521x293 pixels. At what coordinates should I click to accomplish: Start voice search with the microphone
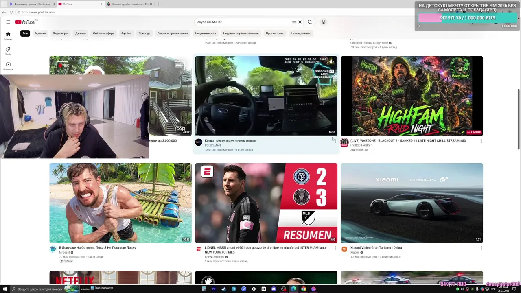point(323,22)
